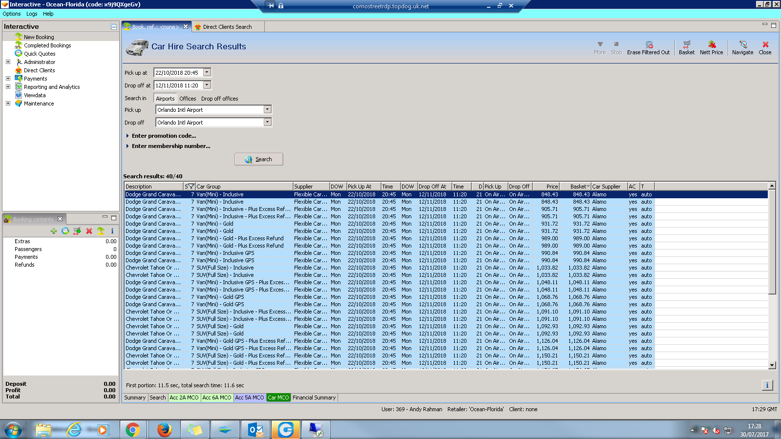781x439 pixels.
Task: Click red X icon in Booking contents
Action: point(89,231)
